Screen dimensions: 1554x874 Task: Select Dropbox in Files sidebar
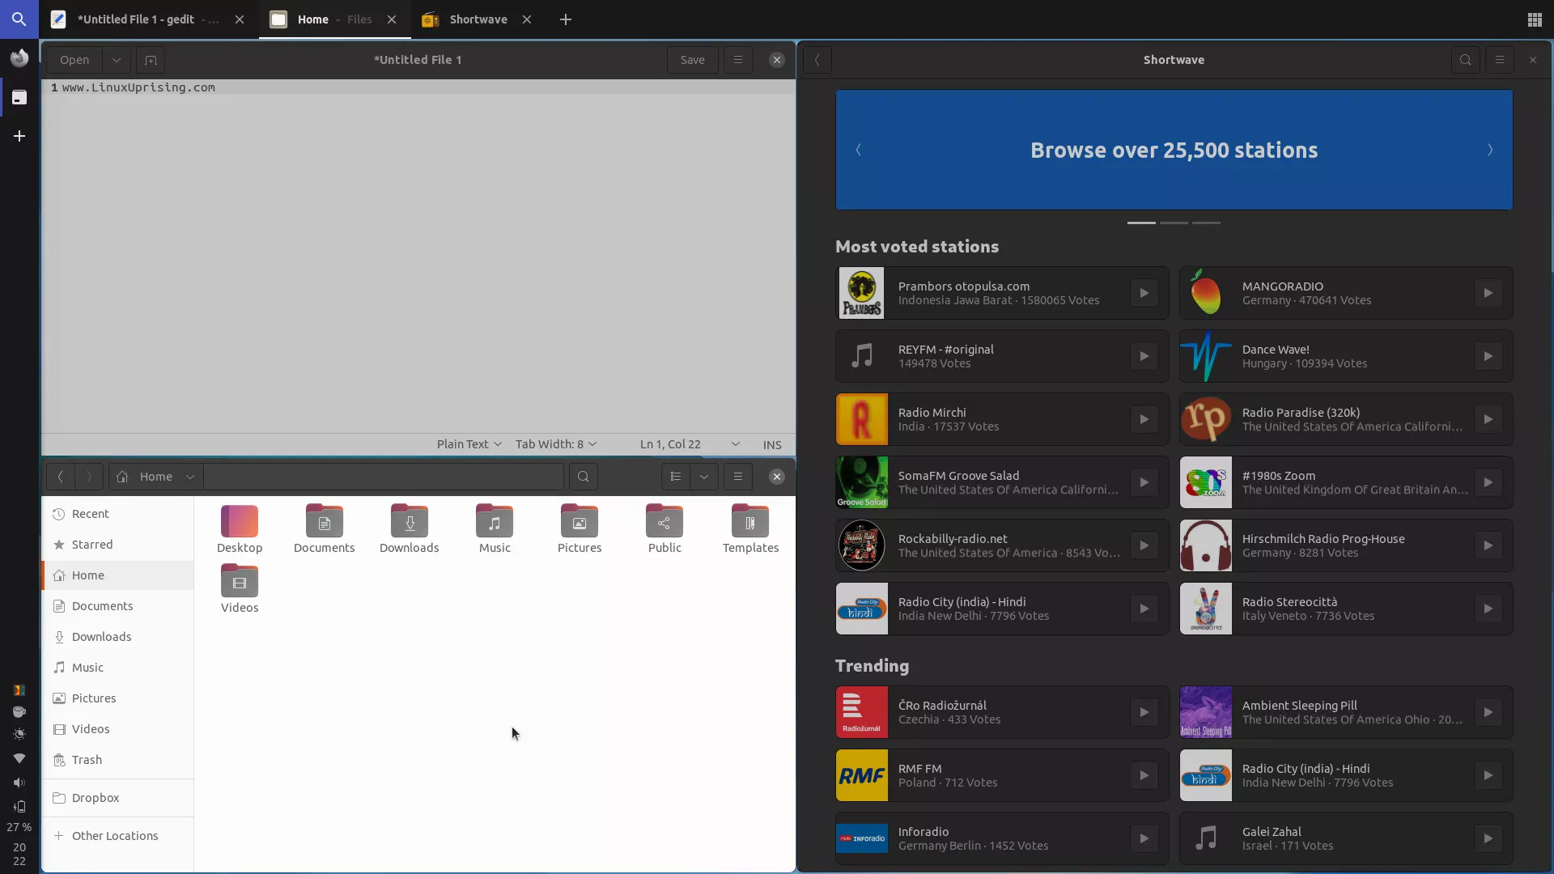tap(117, 798)
